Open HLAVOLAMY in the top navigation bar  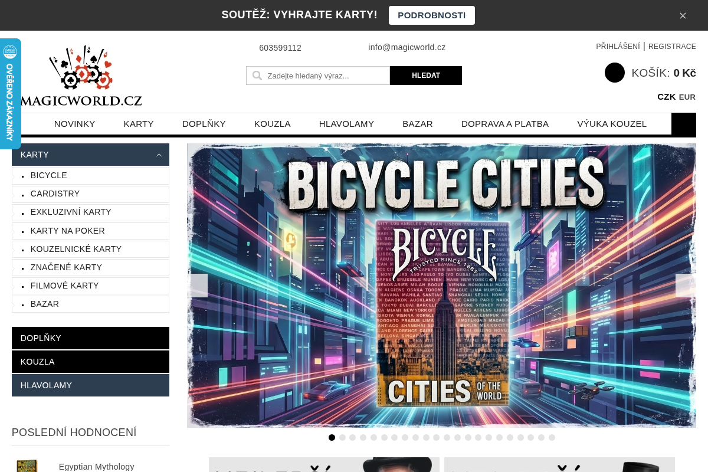click(x=347, y=124)
